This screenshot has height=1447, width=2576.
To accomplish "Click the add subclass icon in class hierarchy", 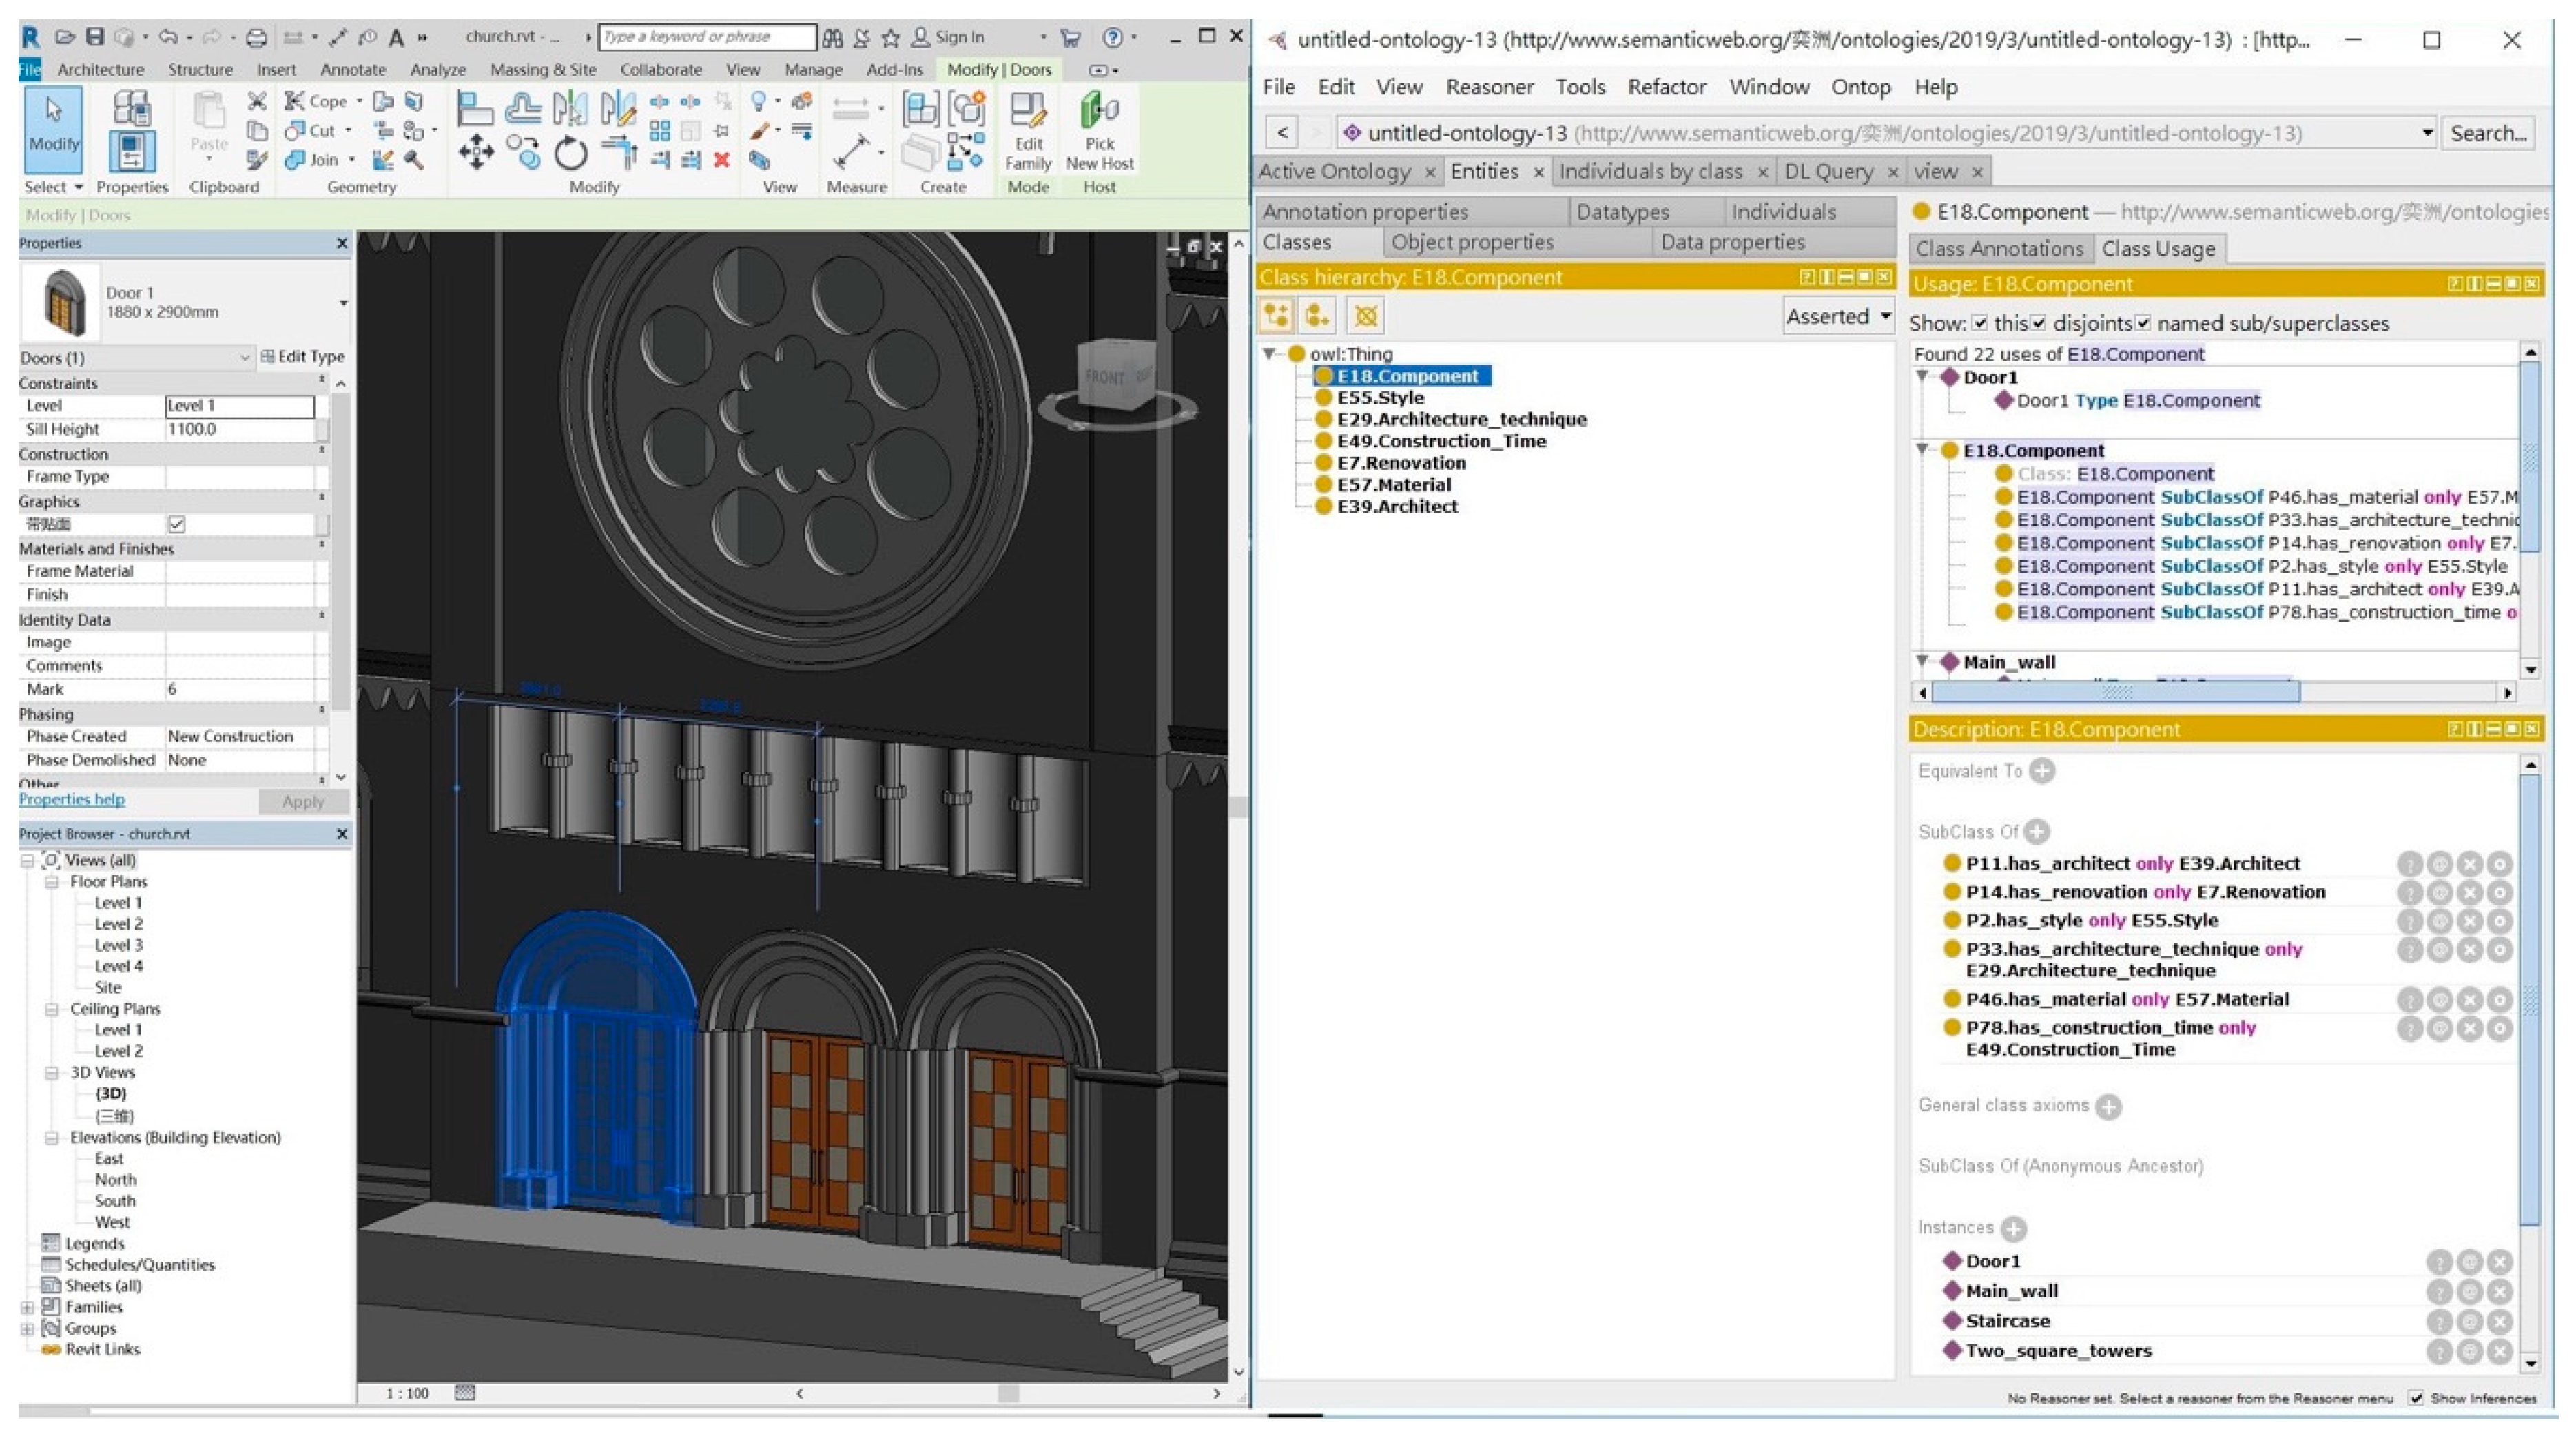I will coord(1276,316).
